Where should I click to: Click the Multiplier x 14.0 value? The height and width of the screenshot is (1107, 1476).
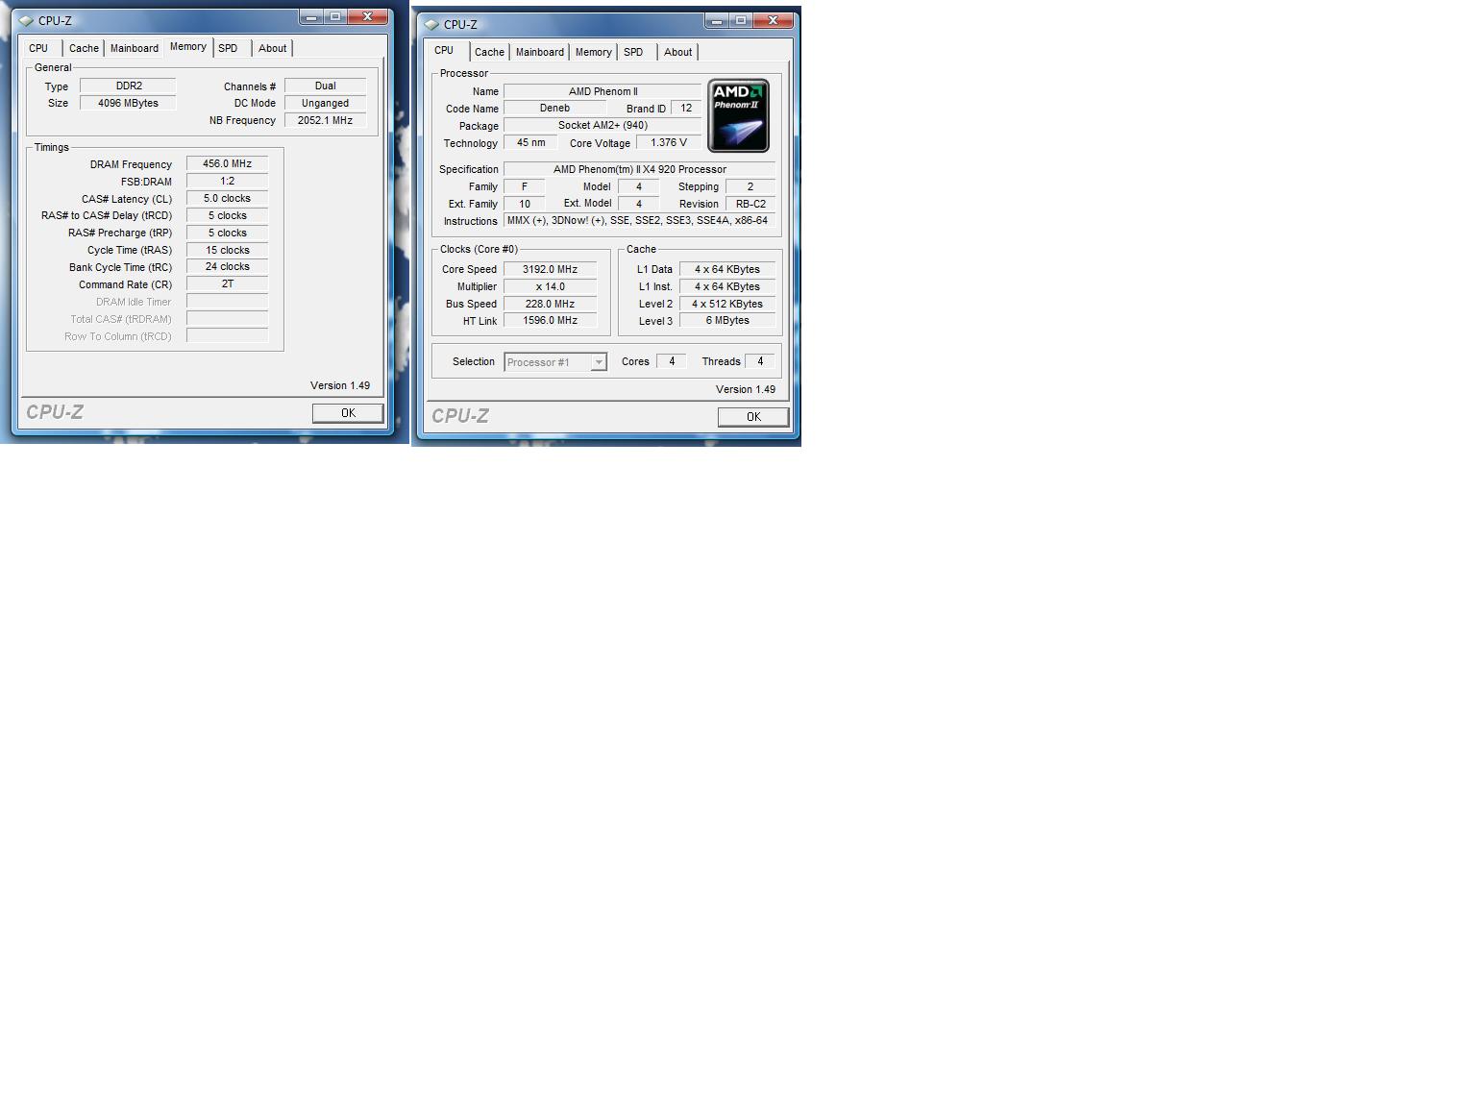click(x=550, y=286)
